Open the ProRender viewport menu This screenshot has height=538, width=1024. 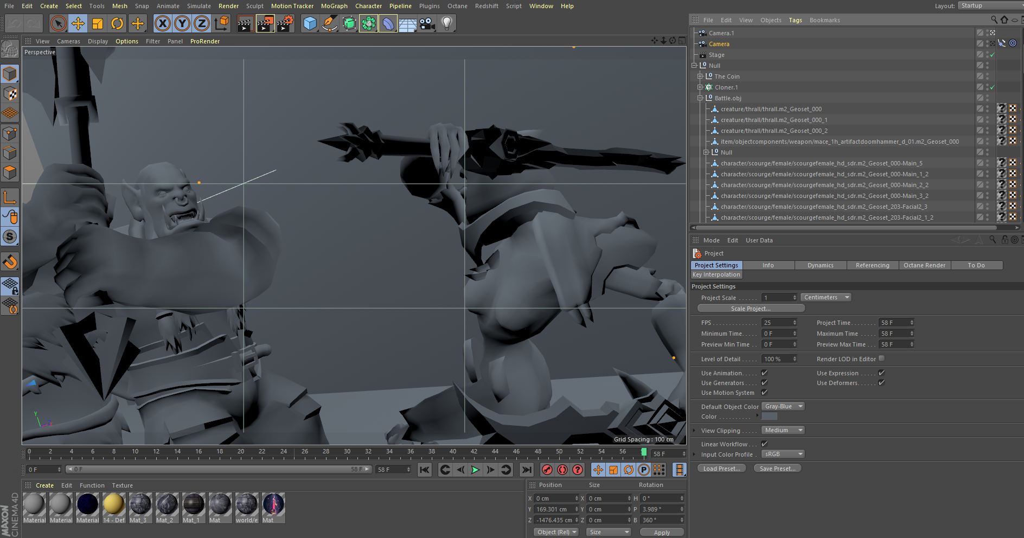pos(205,41)
